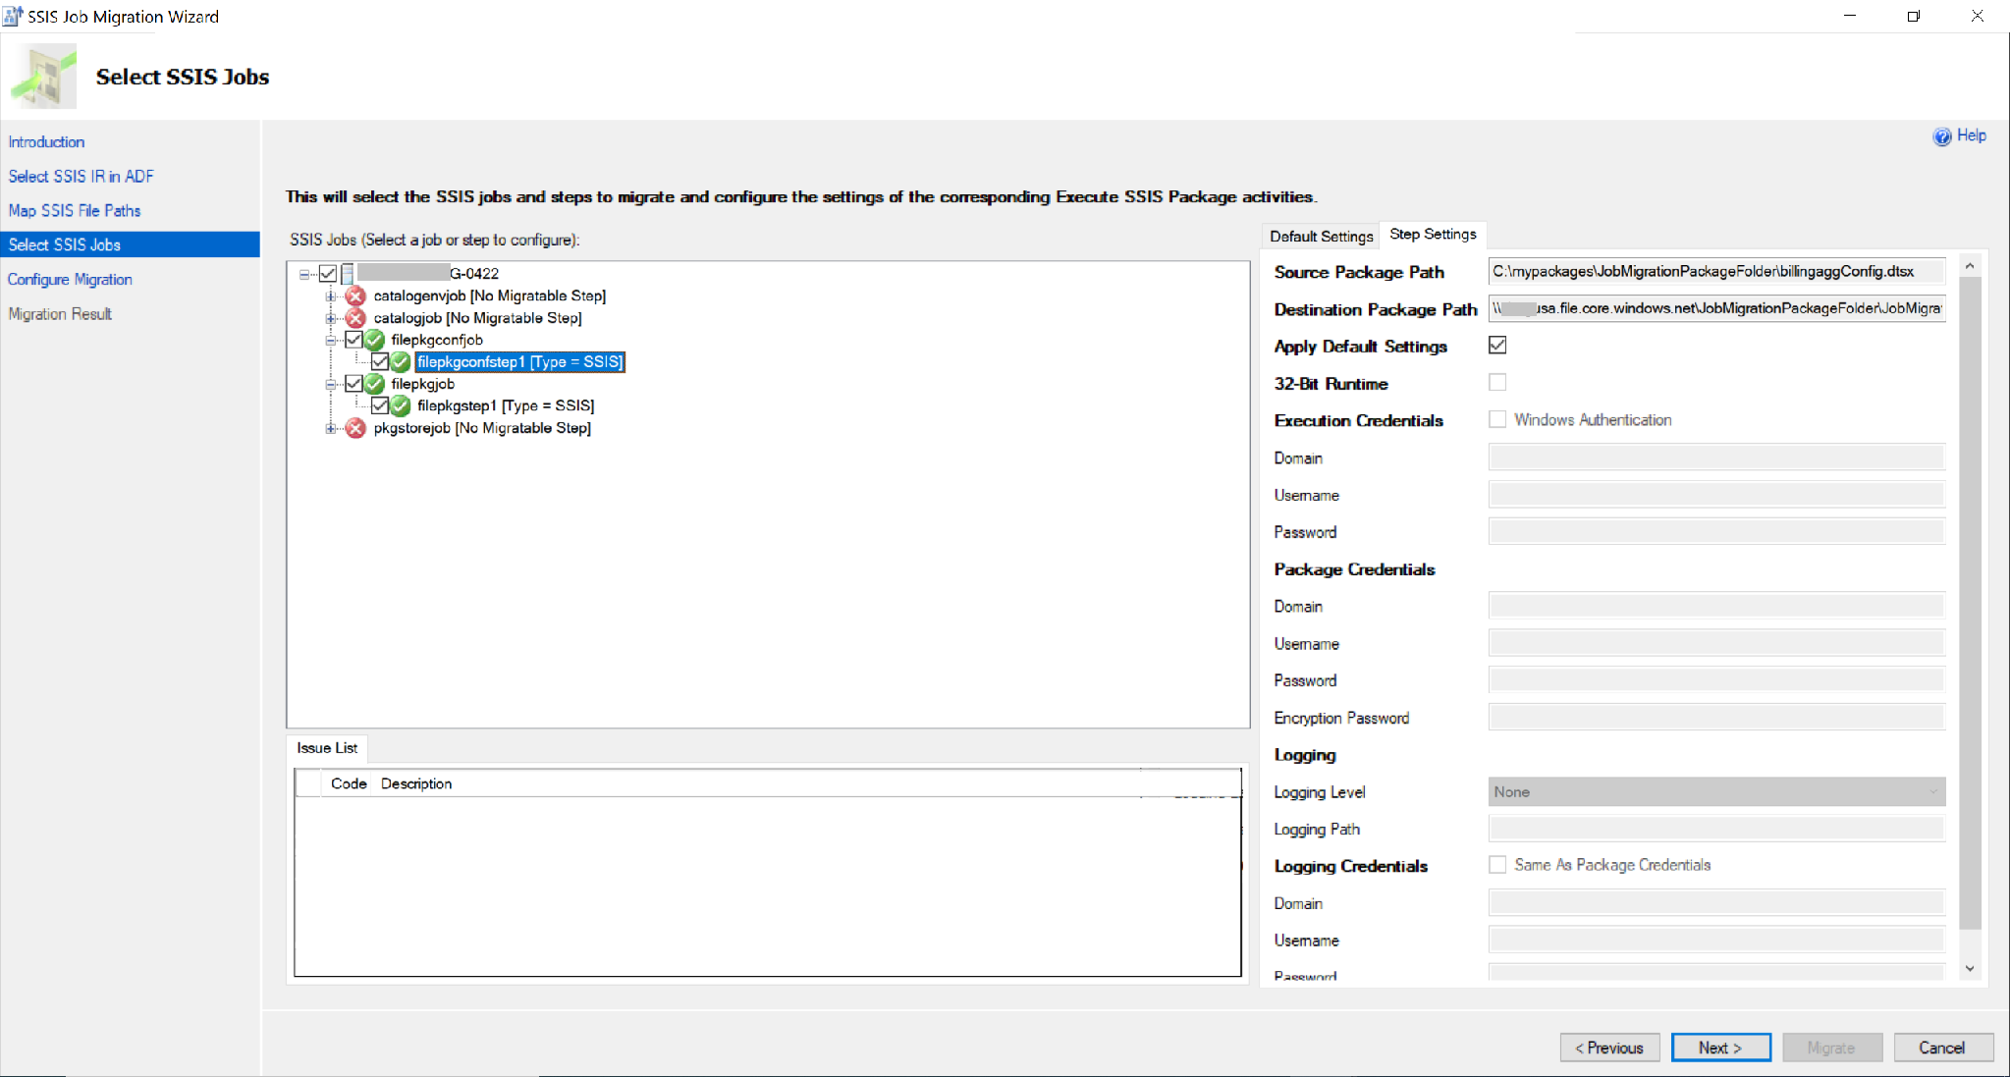2010x1077 pixels.
Task: Toggle Same As Package Credentials checkbox
Action: pos(1494,866)
